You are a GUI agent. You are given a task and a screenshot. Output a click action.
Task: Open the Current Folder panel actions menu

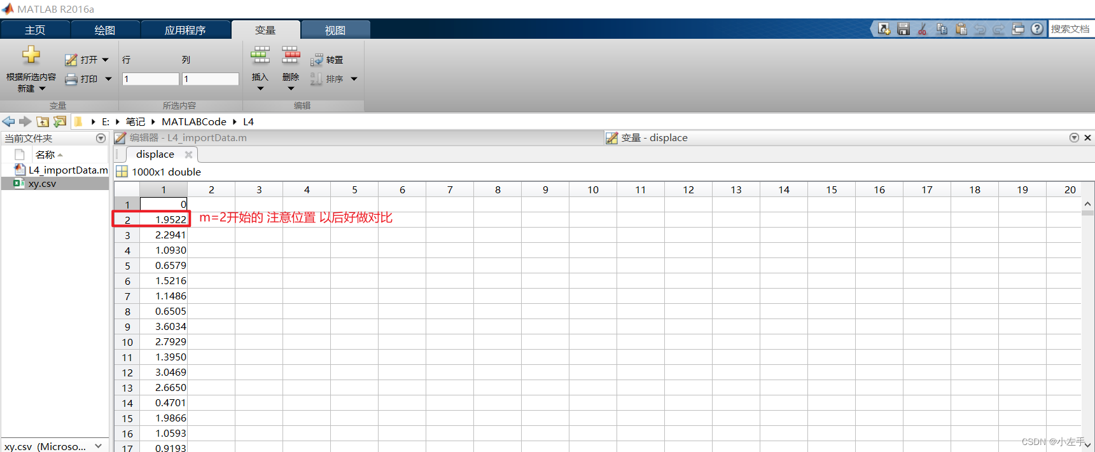coord(101,138)
